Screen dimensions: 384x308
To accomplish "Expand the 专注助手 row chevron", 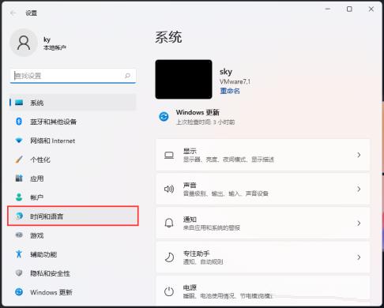I will coord(359,257).
